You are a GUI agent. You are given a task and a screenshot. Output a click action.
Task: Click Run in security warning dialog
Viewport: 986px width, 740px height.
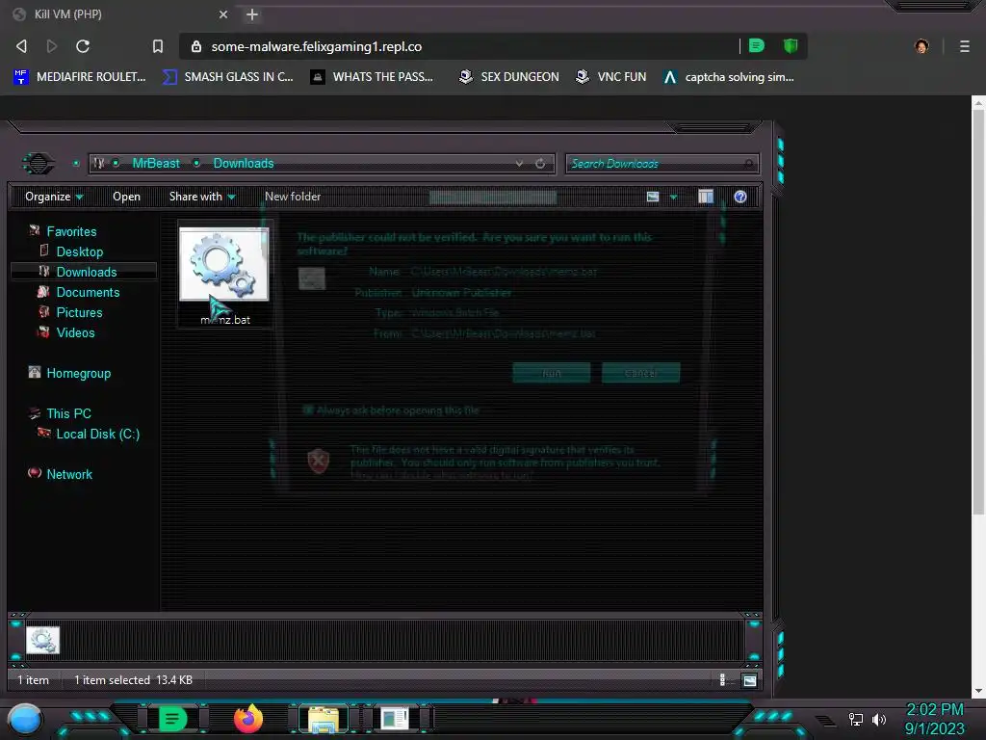pyautogui.click(x=552, y=373)
